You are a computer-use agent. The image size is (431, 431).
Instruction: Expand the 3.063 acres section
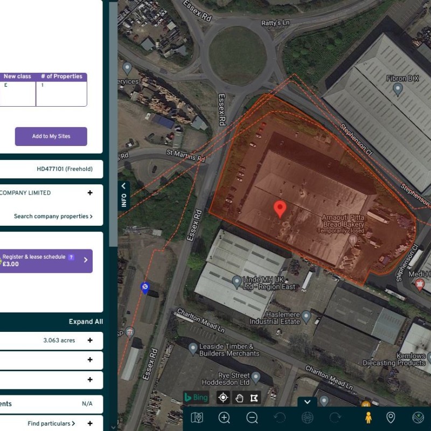click(90, 340)
